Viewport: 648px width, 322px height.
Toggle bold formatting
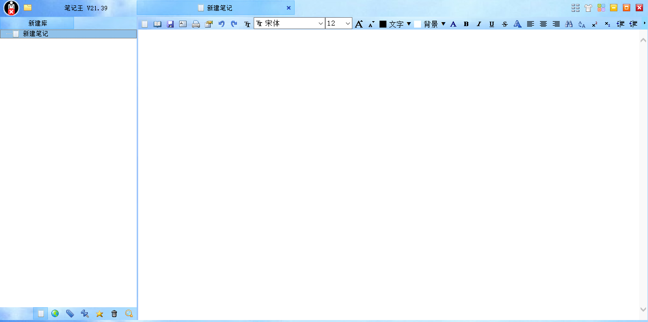click(x=466, y=24)
